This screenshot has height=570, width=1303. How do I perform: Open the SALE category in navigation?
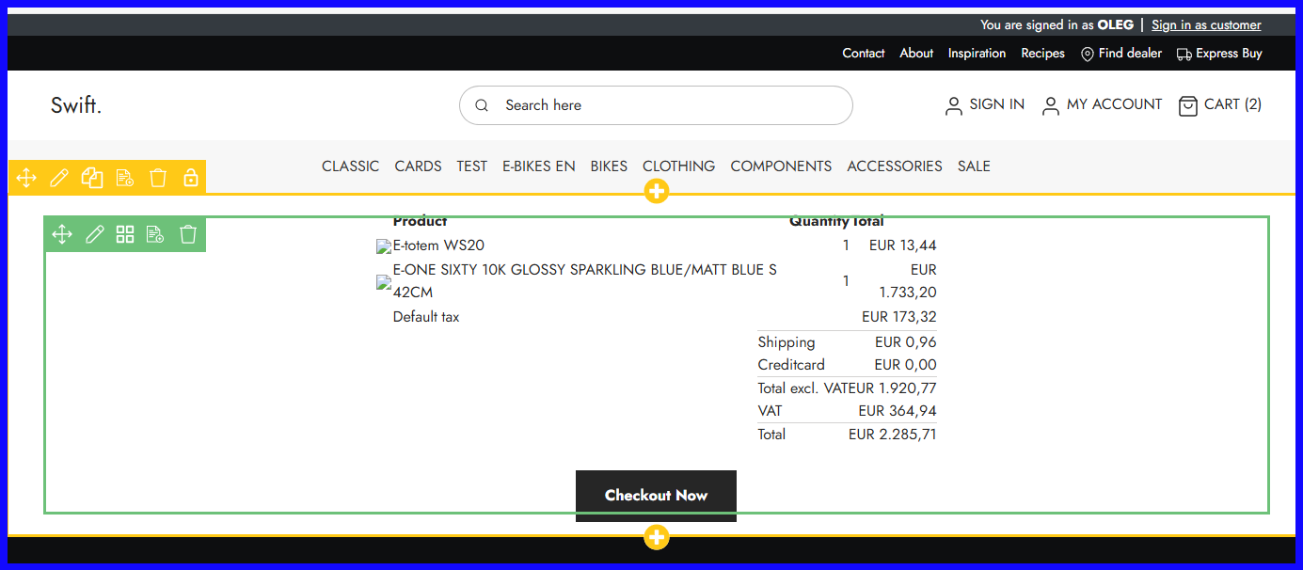(x=974, y=166)
